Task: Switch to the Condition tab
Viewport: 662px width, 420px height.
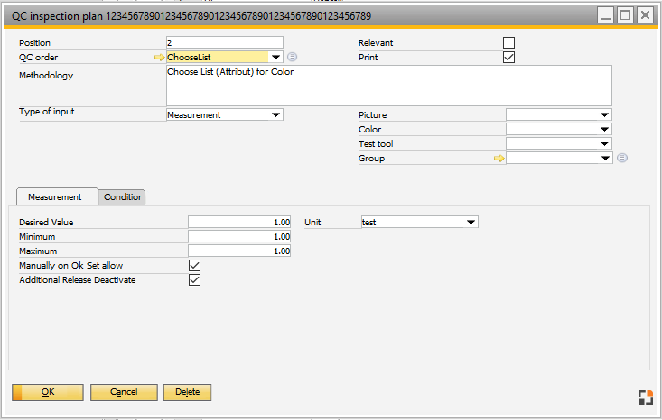Action: coord(123,197)
